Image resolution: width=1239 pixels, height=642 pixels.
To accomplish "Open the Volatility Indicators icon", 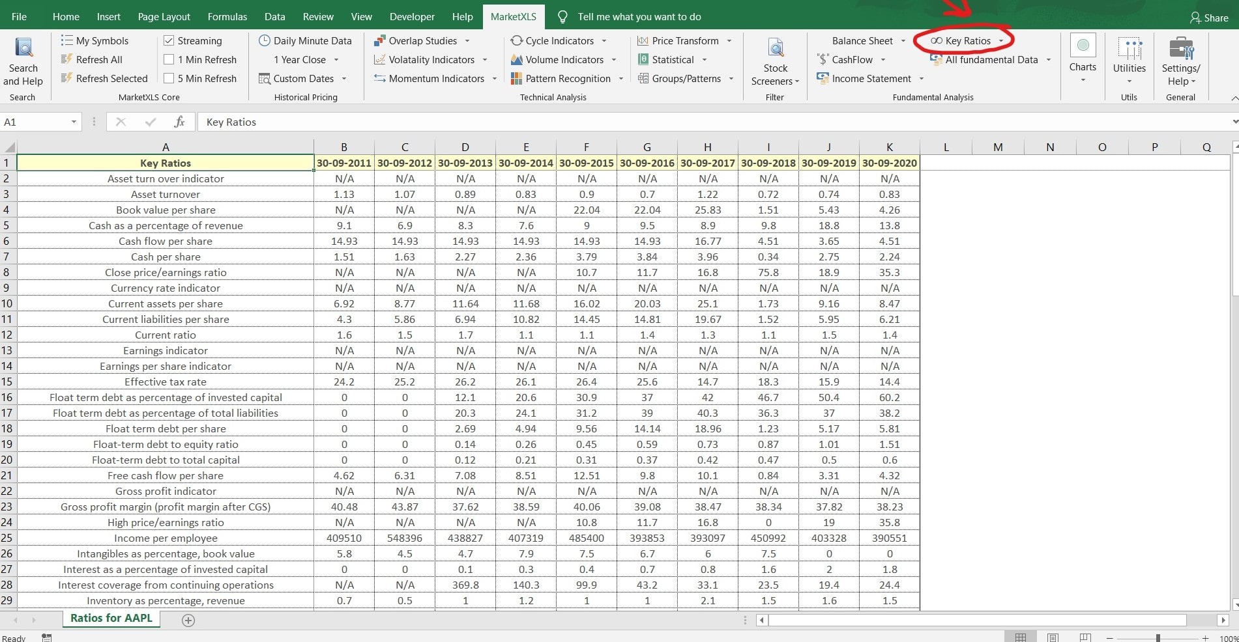I will click(x=379, y=59).
